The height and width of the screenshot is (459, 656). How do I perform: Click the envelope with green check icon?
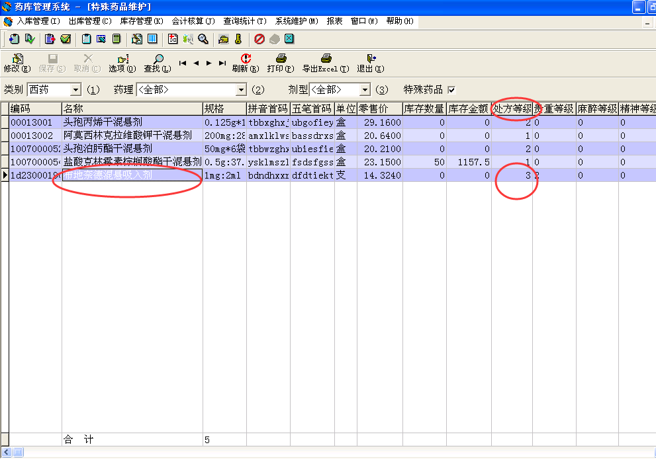(66, 39)
